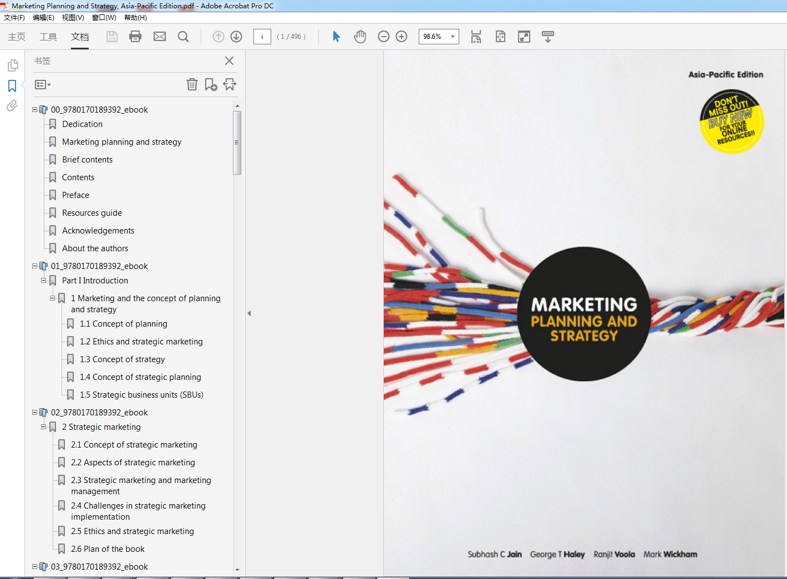
Task: Go to previous page arrow
Action: (219, 37)
